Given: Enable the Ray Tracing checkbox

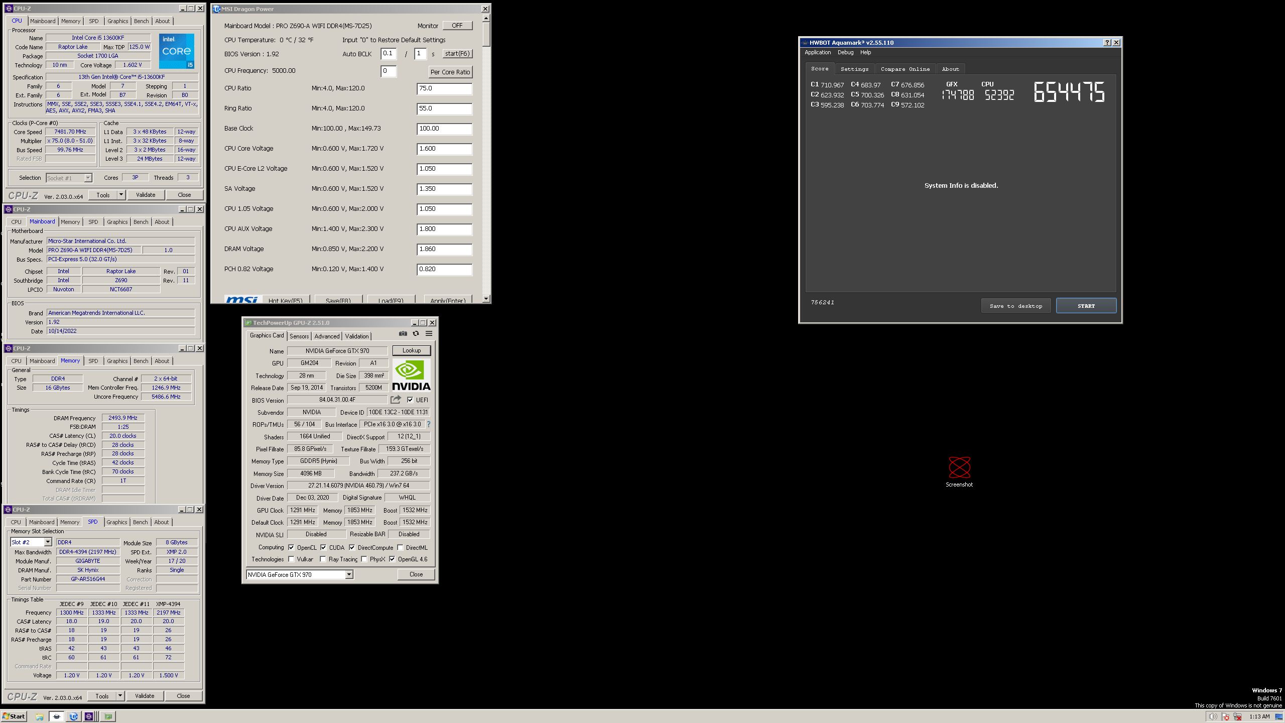Looking at the screenshot, I should pyautogui.click(x=323, y=559).
